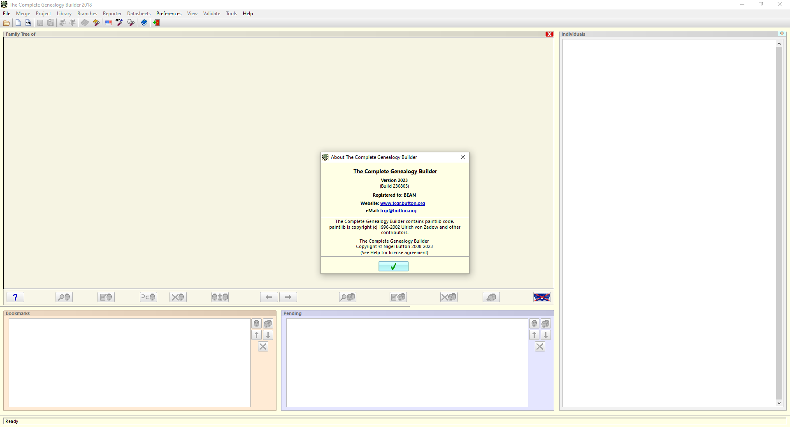The height and width of the screenshot is (427, 790).
Task: Click the single floppy disk save icon
Action: coord(40,23)
